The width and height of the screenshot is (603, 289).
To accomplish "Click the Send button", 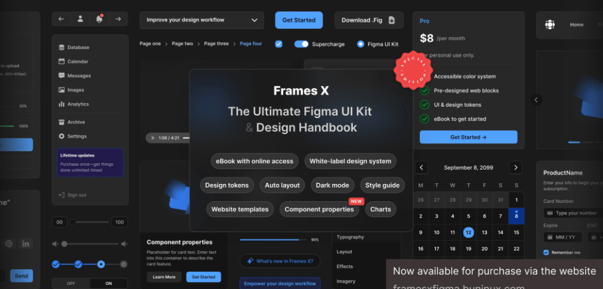I will [21, 276].
